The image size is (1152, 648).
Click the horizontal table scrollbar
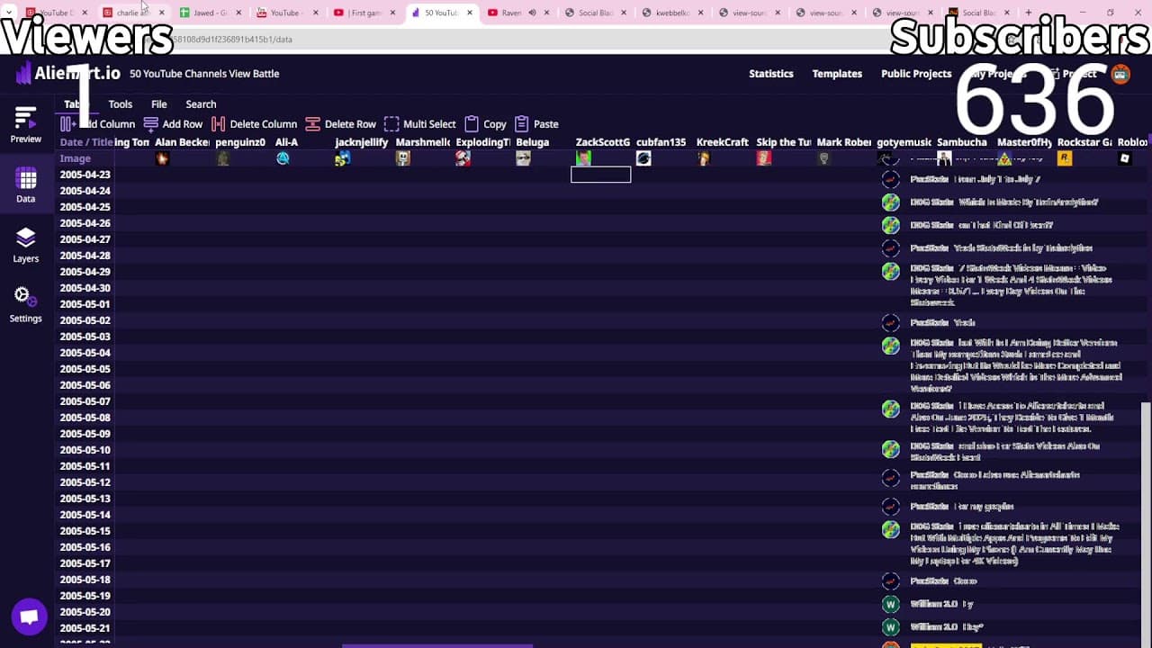click(x=437, y=645)
